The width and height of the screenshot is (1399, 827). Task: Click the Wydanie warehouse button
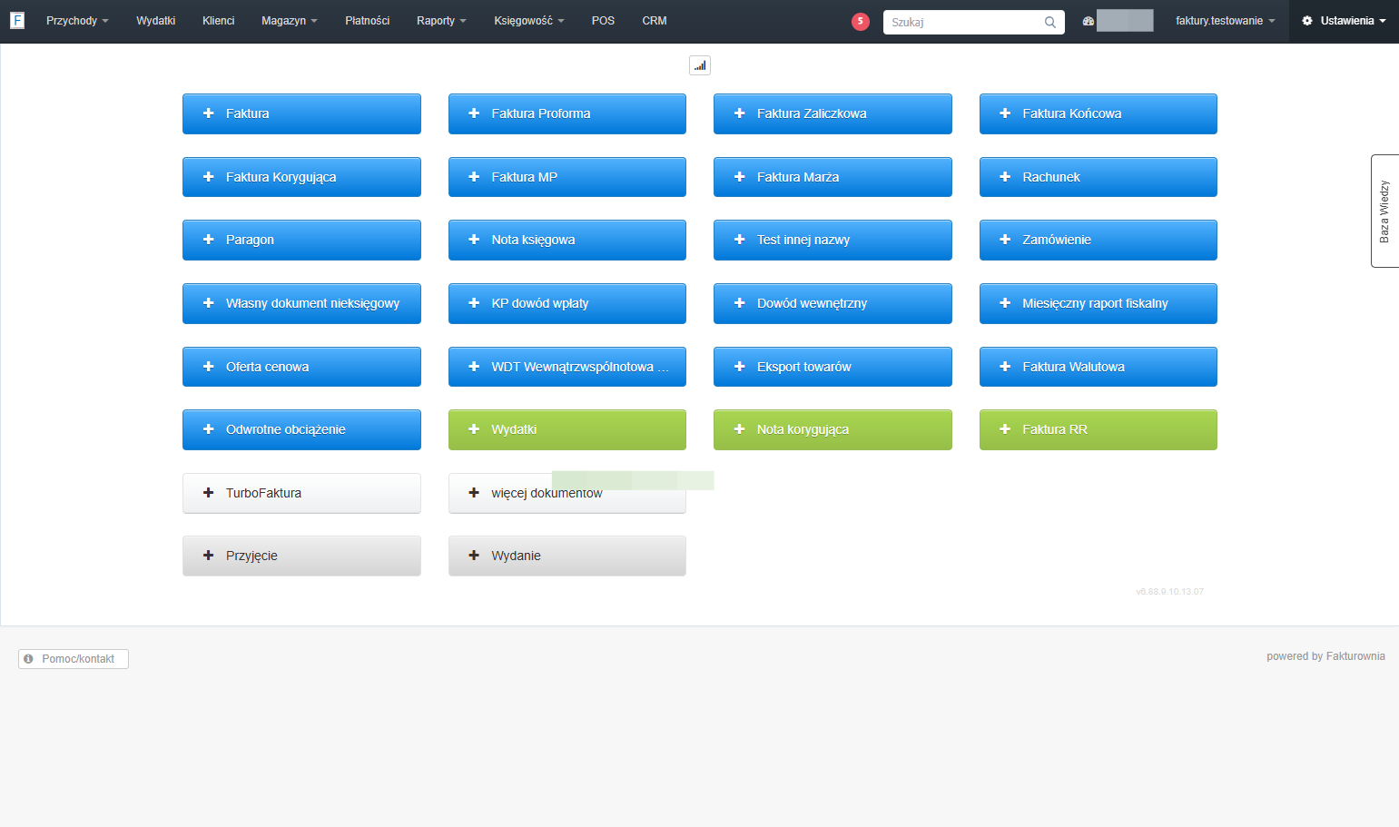567,556
